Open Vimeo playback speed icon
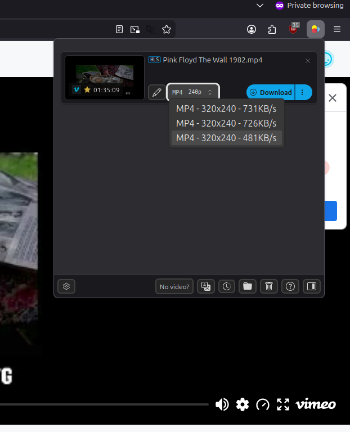Screen dimensions: 350x432 coord(263,405)
